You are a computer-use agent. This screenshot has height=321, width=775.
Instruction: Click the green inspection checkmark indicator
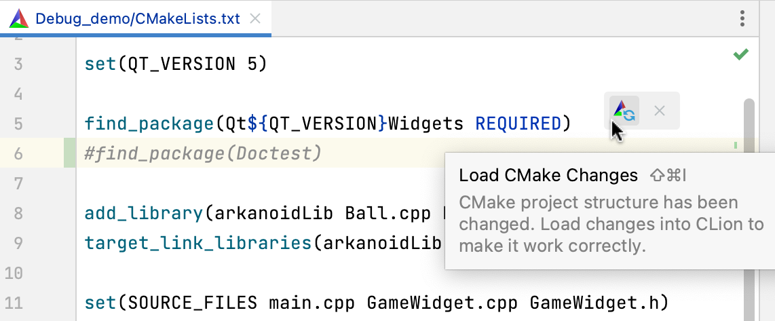click(740, 55)
